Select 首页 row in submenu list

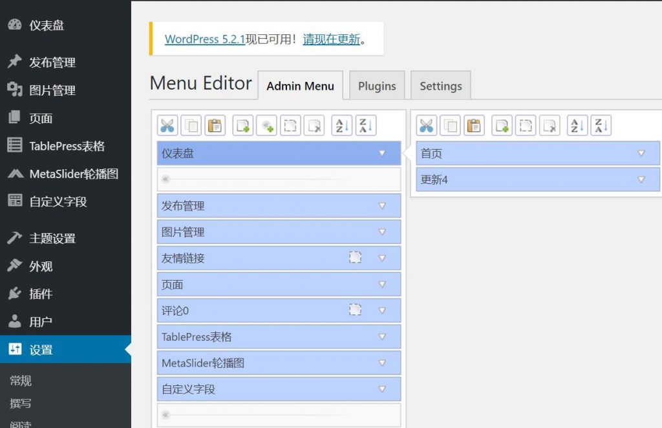(538, 153)
